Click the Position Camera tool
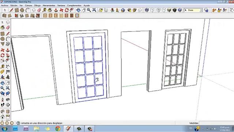234x132 pixels. tap(3, 99)
